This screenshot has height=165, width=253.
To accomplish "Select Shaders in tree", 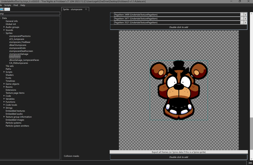I will pyautogui.click(x=10, y=75).
